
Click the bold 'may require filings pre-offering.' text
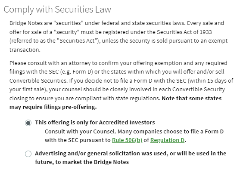coord(53,107)
